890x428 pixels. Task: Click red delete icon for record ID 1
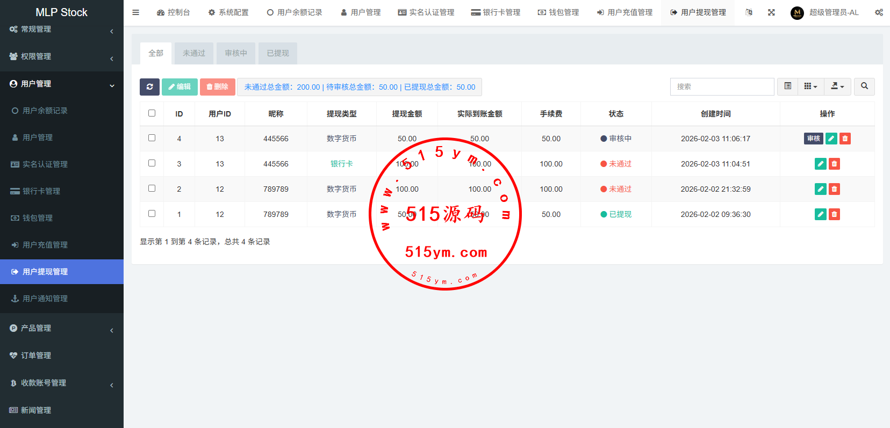coord(834,214)
